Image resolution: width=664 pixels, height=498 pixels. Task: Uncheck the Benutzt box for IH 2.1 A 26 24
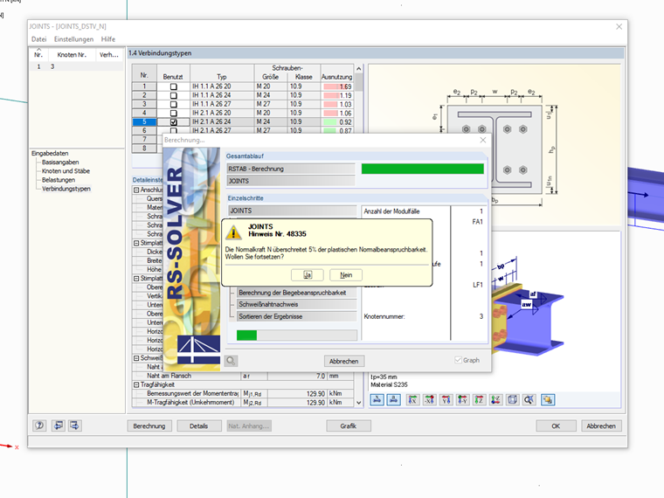173,122
